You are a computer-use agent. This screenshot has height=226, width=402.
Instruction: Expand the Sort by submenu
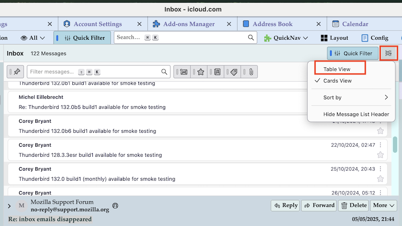click(x=351, y=97)
